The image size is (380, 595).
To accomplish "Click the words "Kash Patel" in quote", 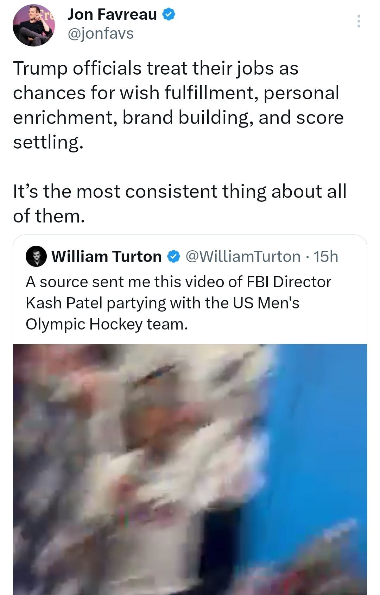I will pos(64,303).
